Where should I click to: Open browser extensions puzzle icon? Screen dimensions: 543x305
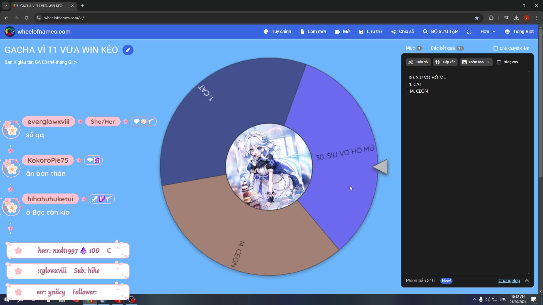click(x=491, y=18)
